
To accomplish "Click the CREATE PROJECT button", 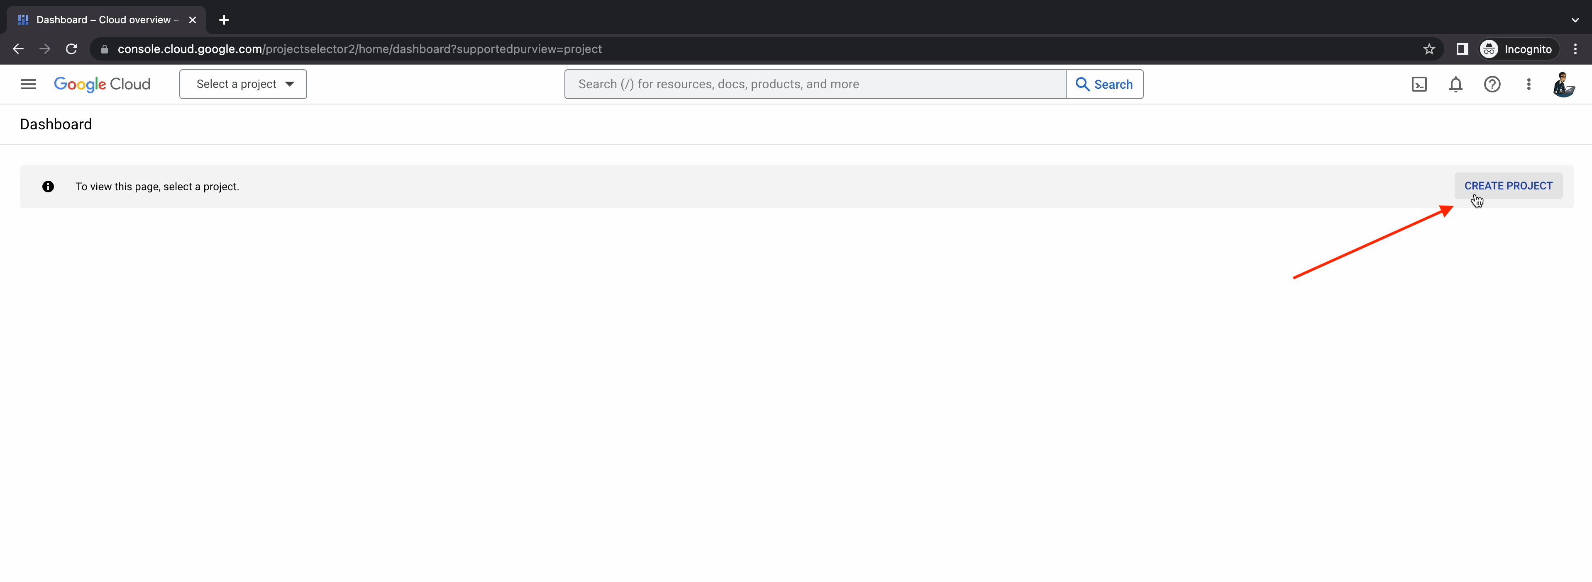I will click(1508, 186).
